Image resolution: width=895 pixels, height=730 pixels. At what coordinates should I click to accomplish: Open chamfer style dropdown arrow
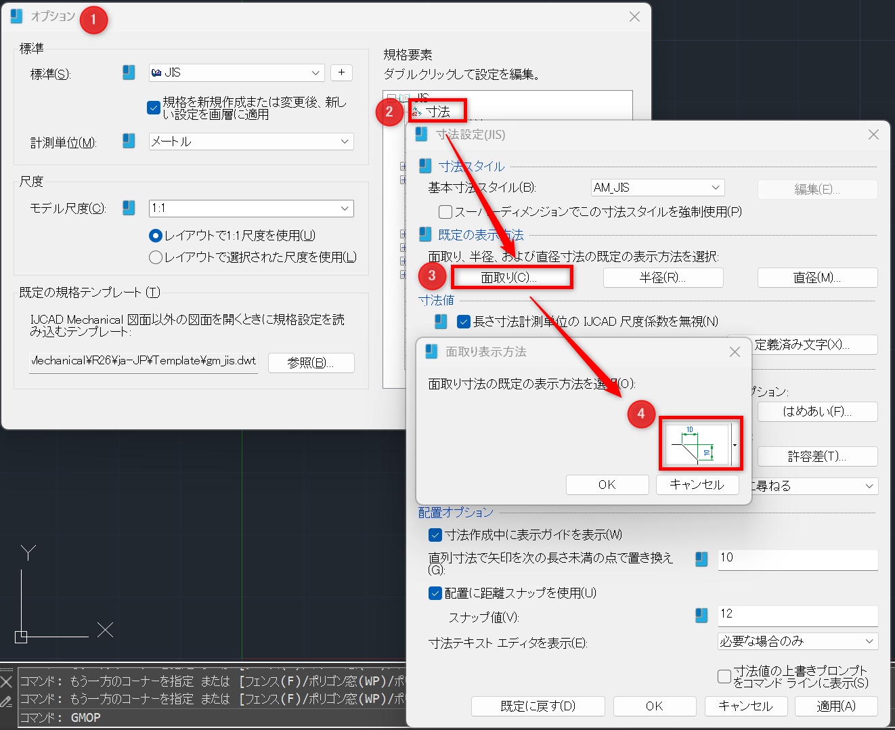[735, 445]
